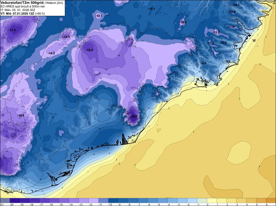Click the orange legend swatch labeled 6
The image size is (276, 206).
click(x=271, y=200)
